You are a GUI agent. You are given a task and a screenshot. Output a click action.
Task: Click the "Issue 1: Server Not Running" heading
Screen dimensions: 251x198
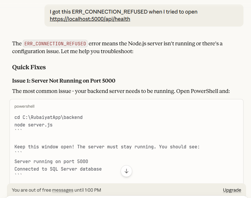[x=64, y=81]
